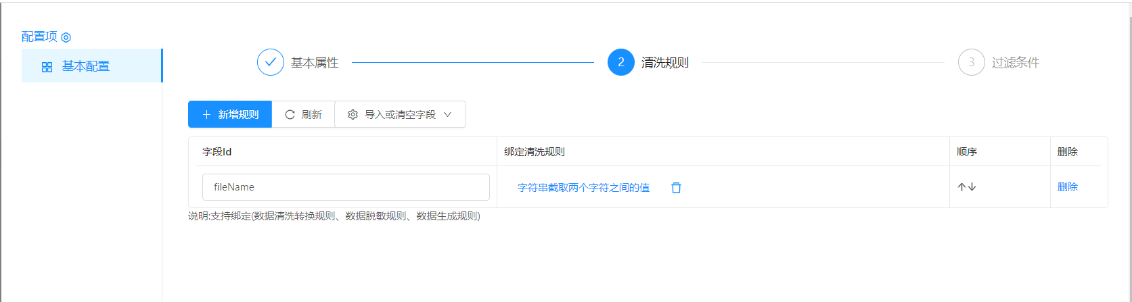The image size is (1132, 302).
Task: Click the settings icon beside 配置项
Action: click(x=66, y=37)
